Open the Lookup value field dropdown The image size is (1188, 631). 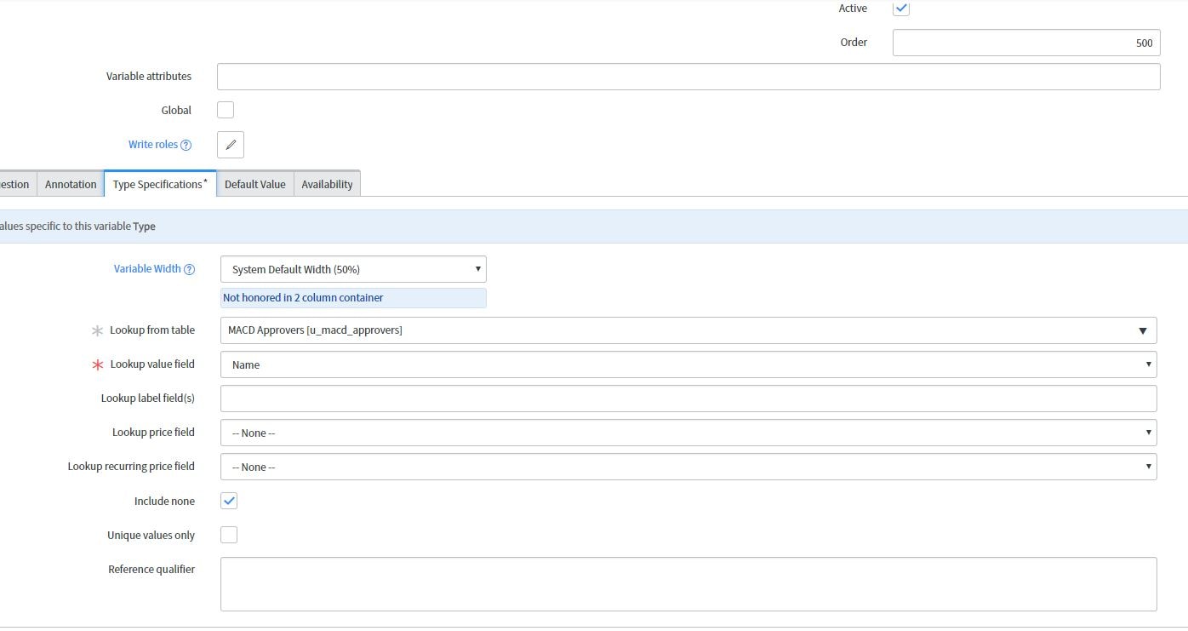[688, 364]
